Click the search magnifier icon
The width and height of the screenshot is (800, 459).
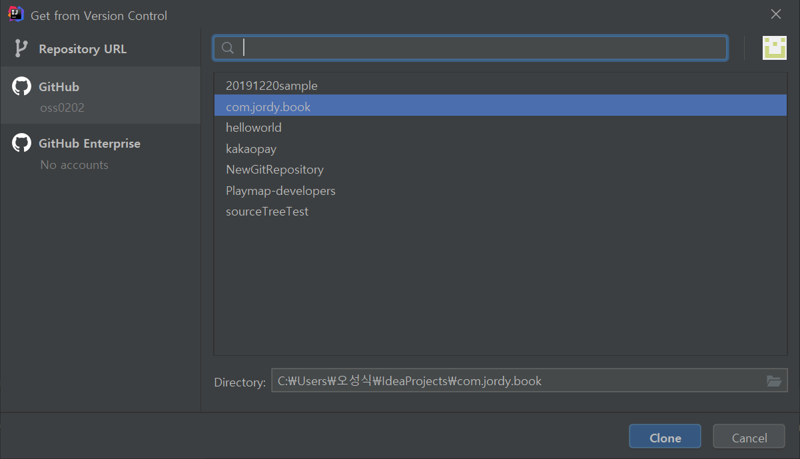click(228, 48)
